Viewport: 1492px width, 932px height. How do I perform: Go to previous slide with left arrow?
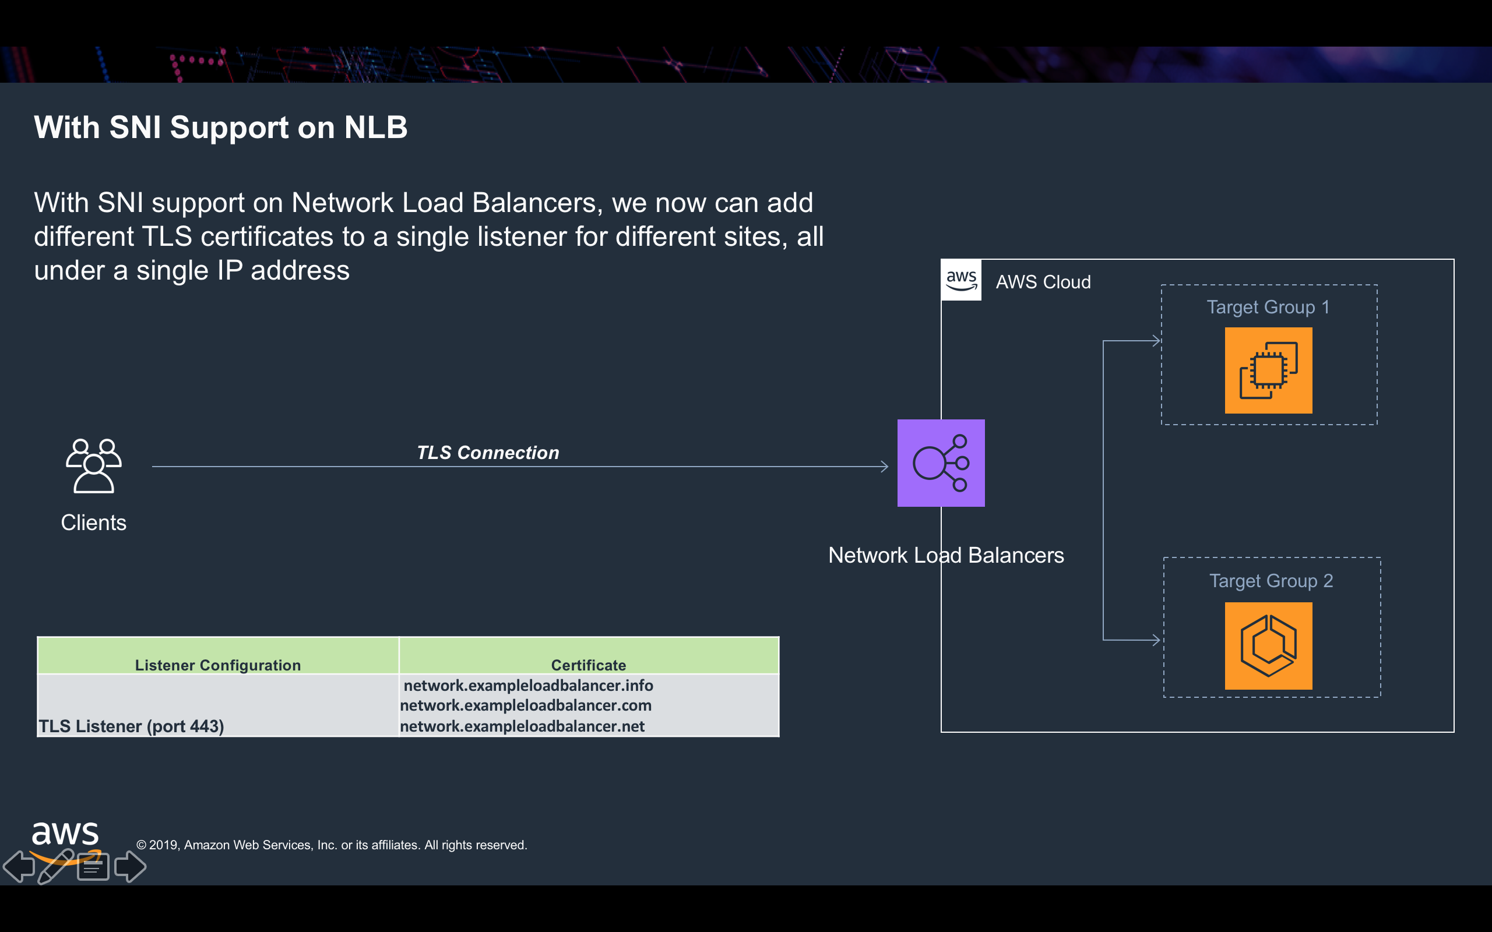(x=20, y=866)
